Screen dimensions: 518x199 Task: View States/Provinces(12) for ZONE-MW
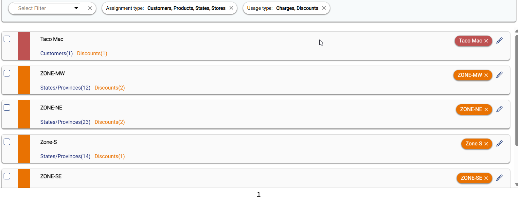65,88
